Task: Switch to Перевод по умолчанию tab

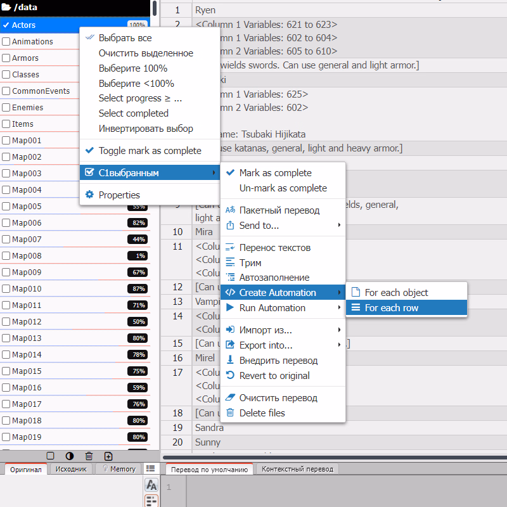Action: coord(209,469)
